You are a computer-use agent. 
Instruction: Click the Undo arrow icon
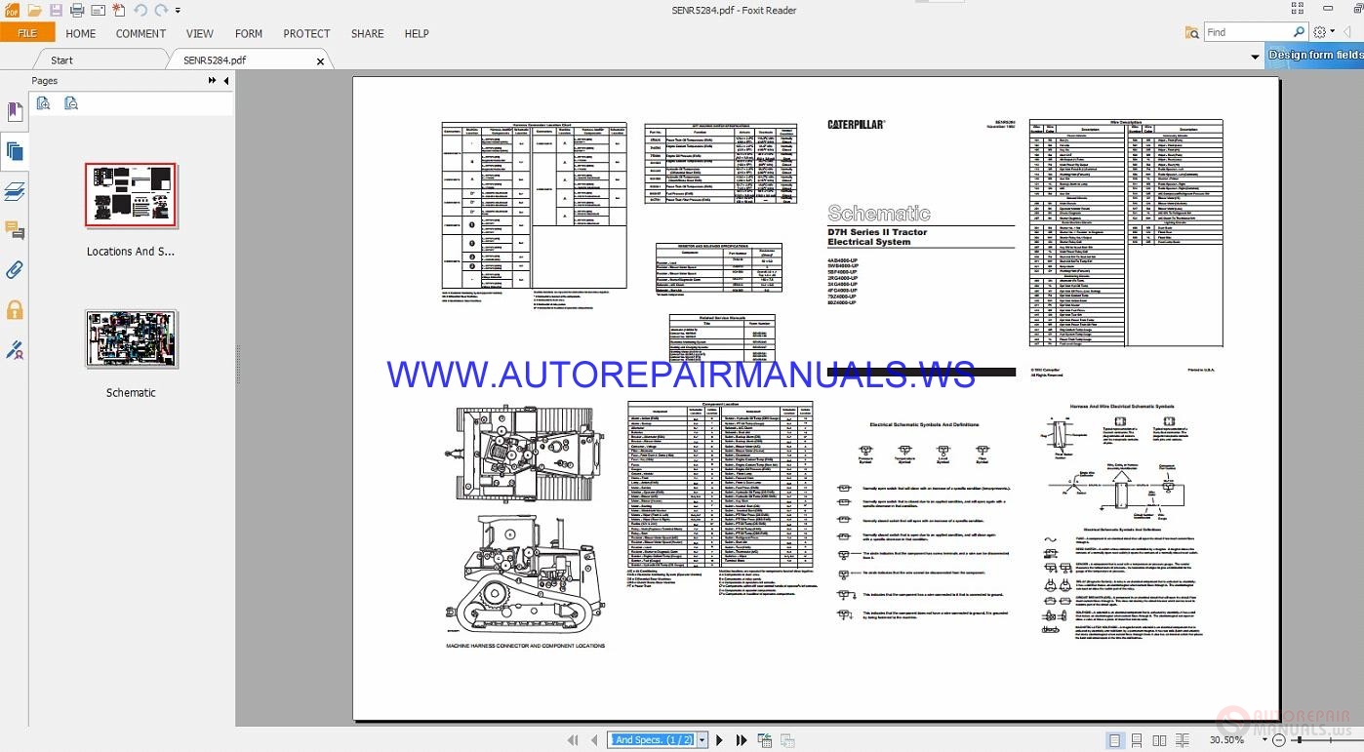pyautogui.click(x=140, y=11)
